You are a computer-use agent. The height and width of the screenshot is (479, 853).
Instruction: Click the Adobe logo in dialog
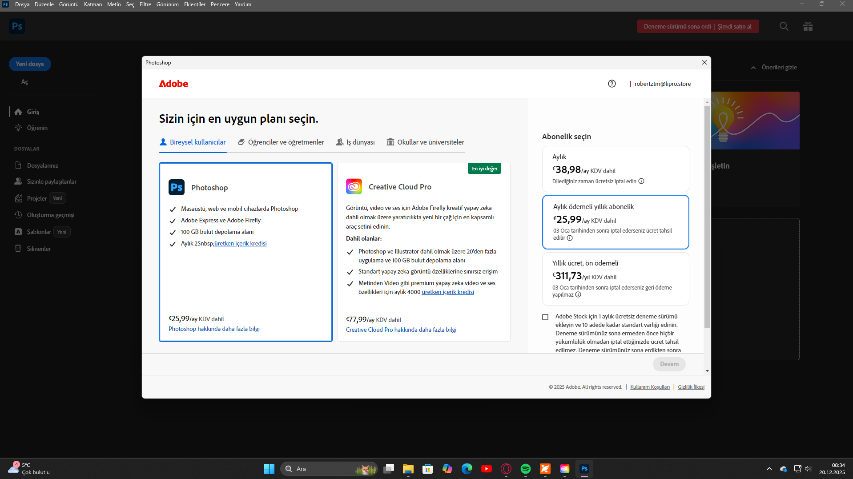173,84
